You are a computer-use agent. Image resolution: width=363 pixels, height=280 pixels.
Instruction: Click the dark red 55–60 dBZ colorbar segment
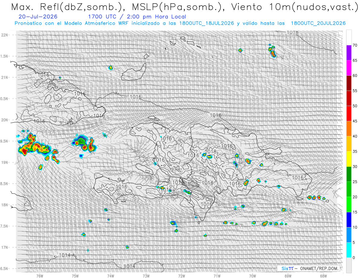pos(349,83)
